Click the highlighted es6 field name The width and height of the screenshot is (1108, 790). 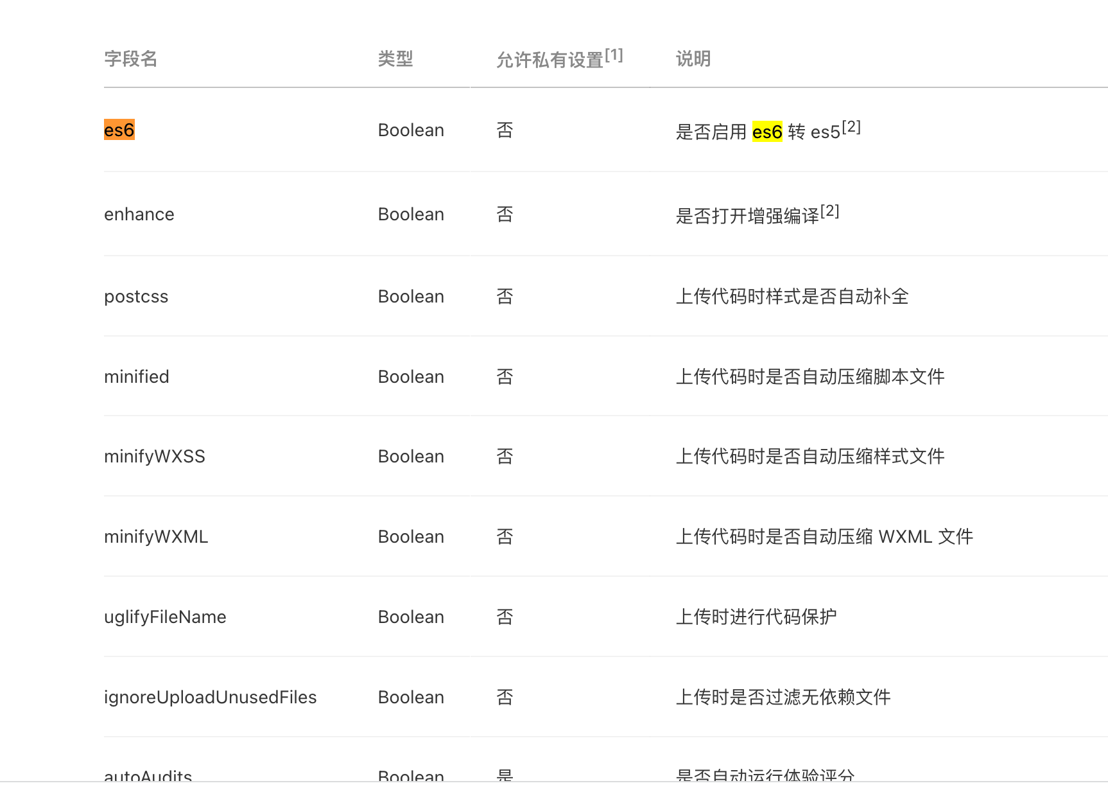tap(119, 130)
